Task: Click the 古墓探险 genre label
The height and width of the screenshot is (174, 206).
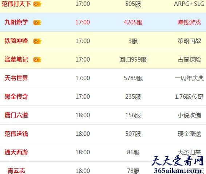Action: 189,60
